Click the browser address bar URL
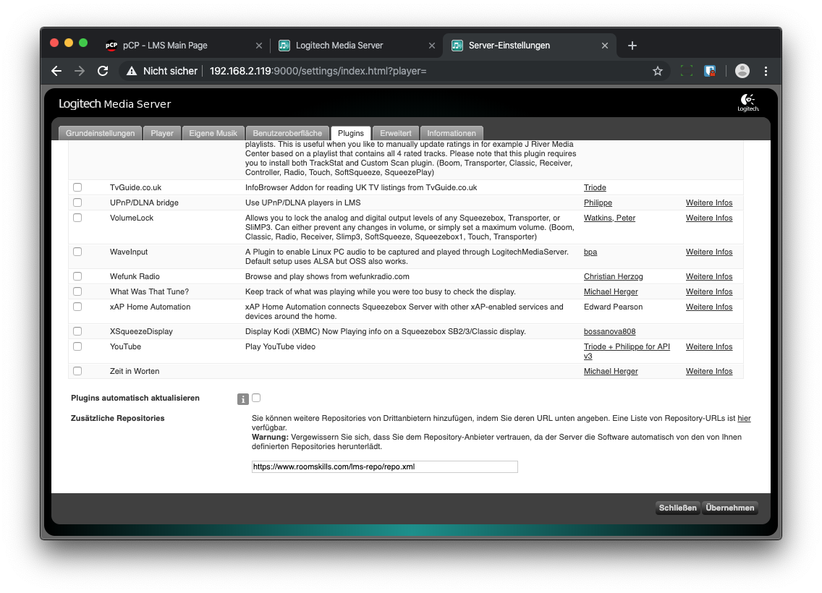Viewport: 822px width, 593px height. (x=318, y=72)
